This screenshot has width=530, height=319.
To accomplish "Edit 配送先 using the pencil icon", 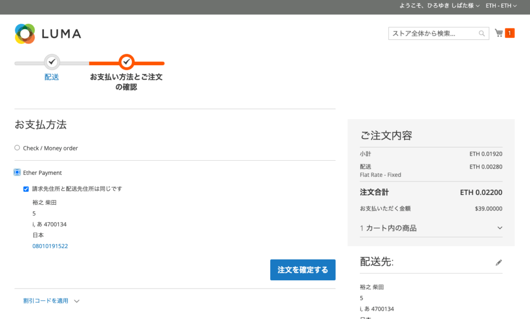I will (x=498, y=262).
